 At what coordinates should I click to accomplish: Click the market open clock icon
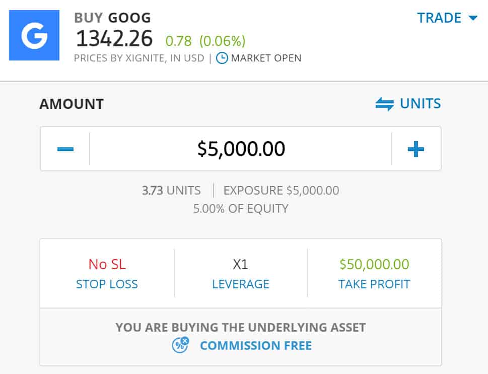pyautogui.click(x=222, y=58)
